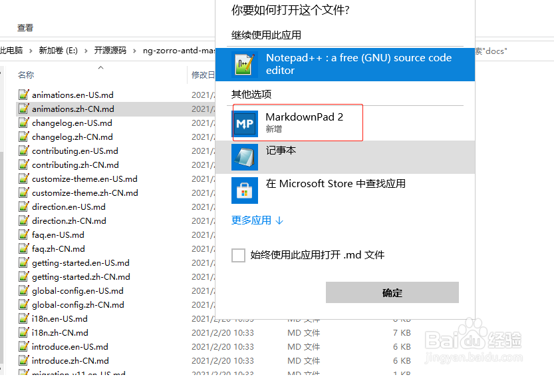554x377 pixels.
Task: Choose the 记事本 option label
Action: pyautogui.click(x=281, y=151)
